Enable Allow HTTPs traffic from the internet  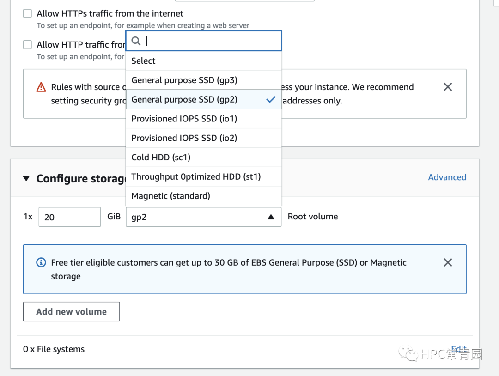point(28,13)
